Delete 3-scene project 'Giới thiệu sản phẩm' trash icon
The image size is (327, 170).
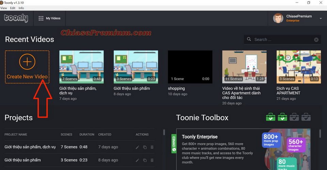152,160
